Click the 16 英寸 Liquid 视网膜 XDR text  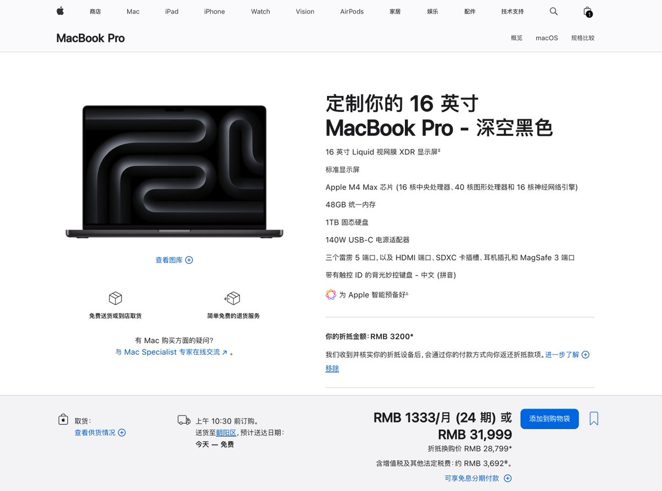(x=383, y=152)
